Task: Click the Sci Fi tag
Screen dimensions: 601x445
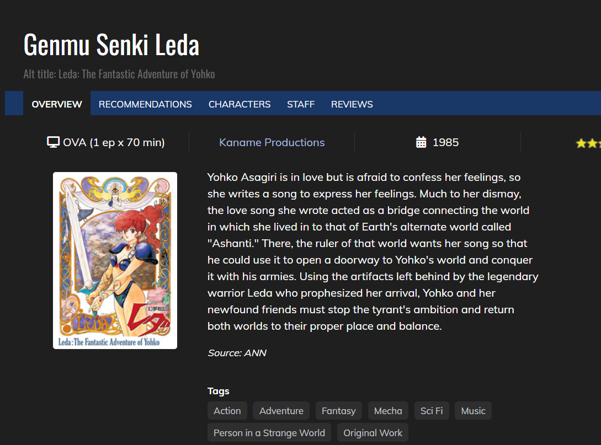Action: pos(432,411)
